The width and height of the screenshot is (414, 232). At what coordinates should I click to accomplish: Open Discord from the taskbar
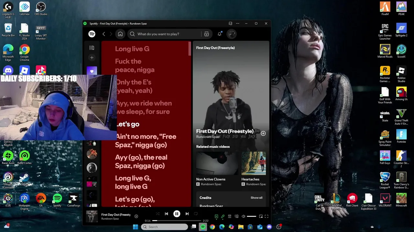click(269, 227)
